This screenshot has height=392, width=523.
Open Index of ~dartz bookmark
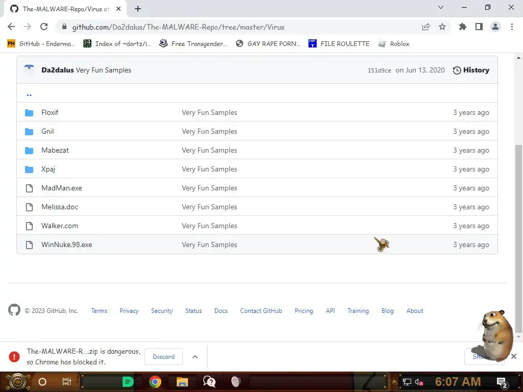tap(117, 44)
